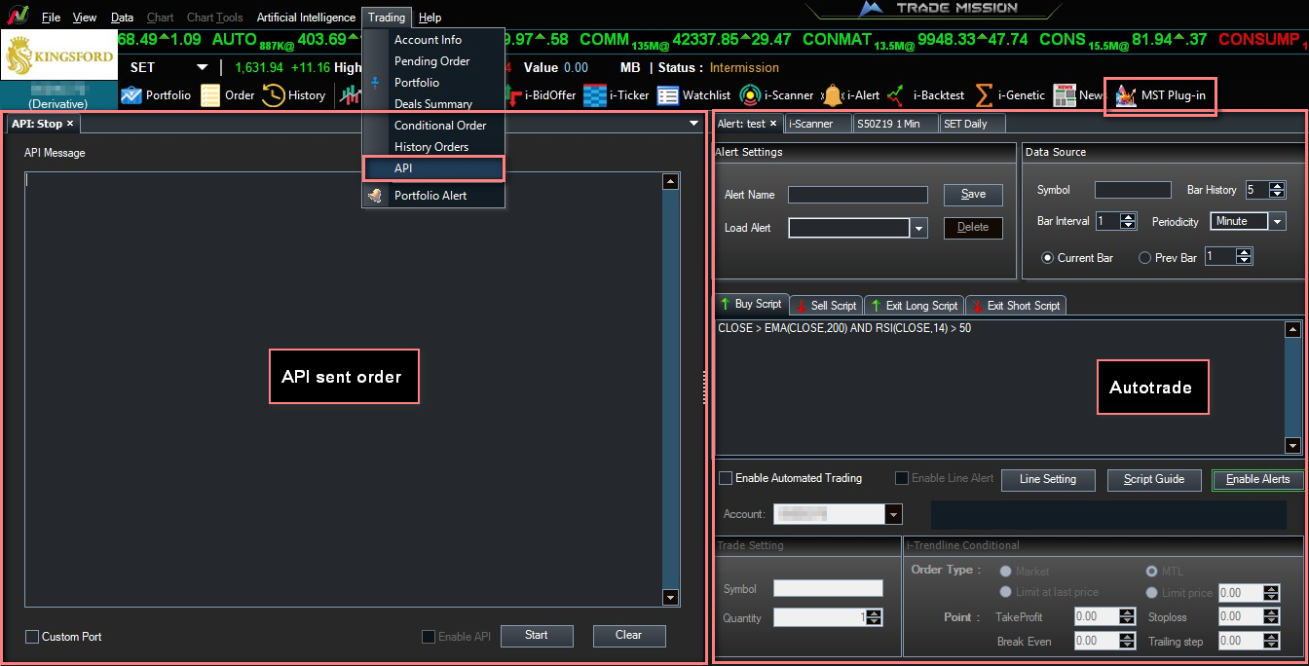
Task: Click the app logo in the menu bar
Action: coord(17,17)
